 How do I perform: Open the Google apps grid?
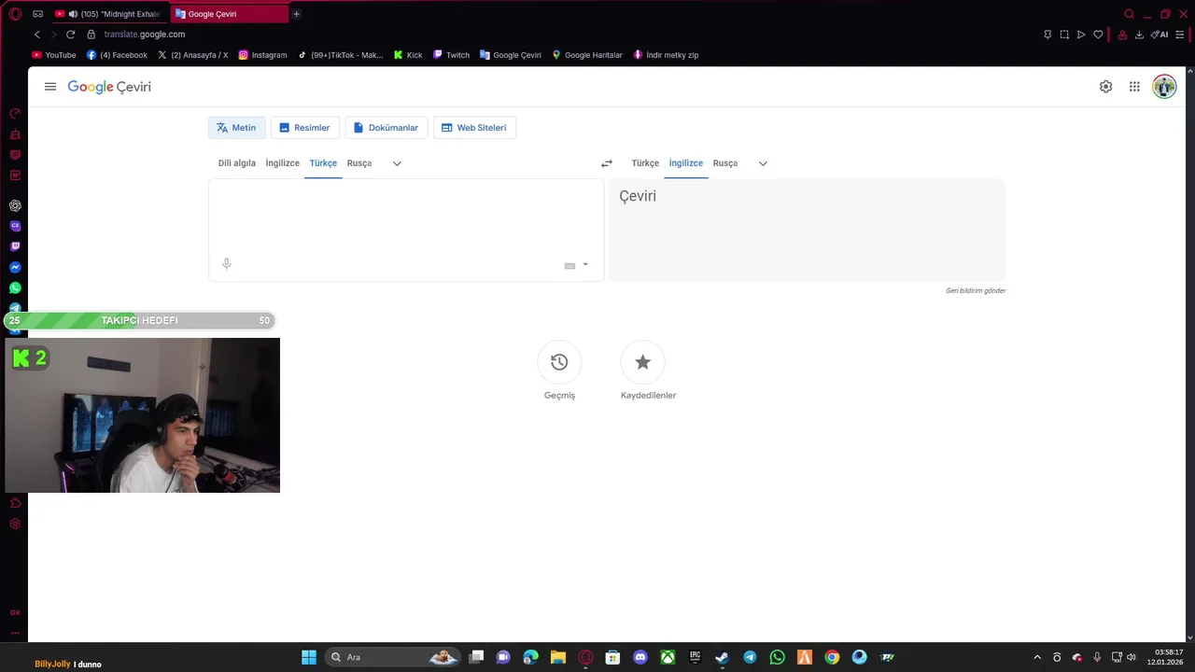point(1134,87)
